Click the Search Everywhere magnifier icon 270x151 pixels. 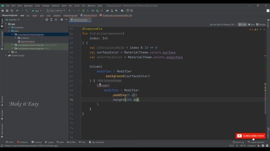coord(132,10)
